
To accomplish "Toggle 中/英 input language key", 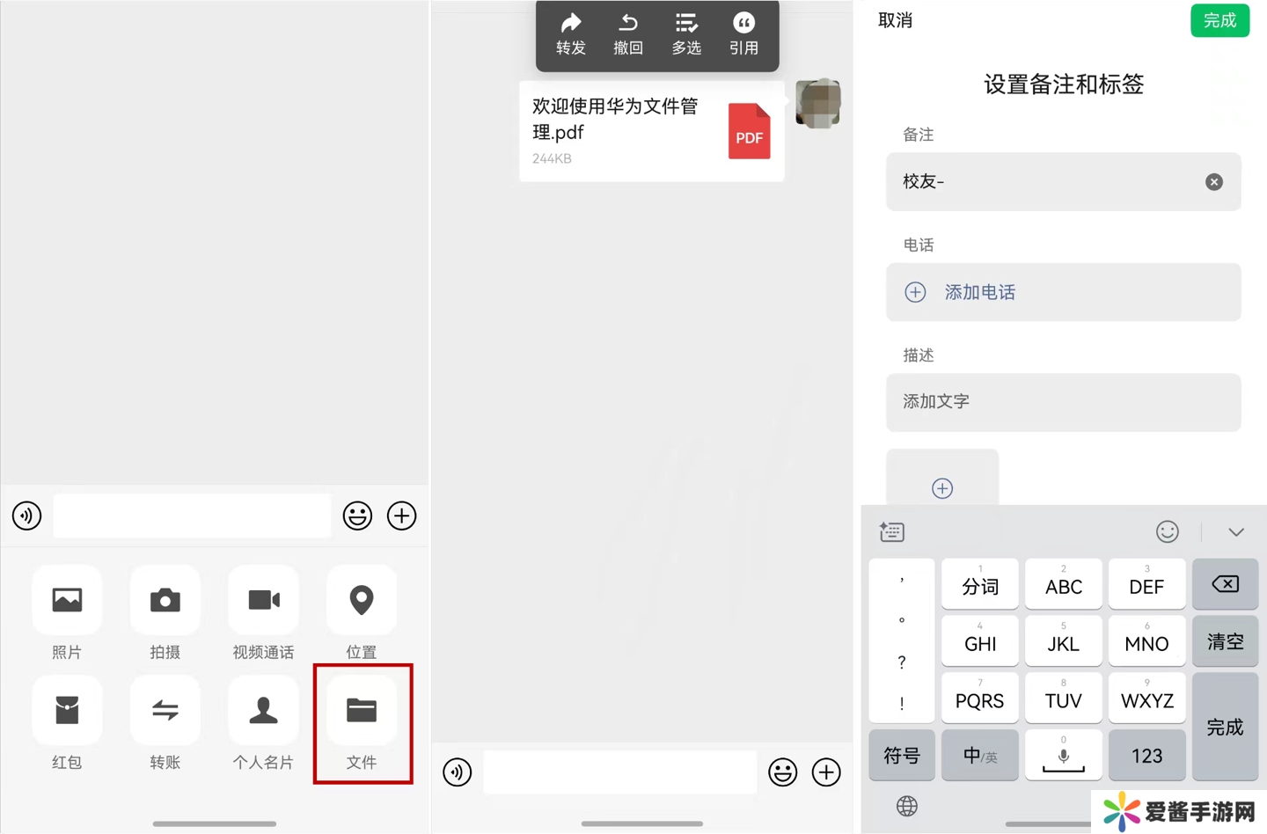I will (x=979, y=756).
